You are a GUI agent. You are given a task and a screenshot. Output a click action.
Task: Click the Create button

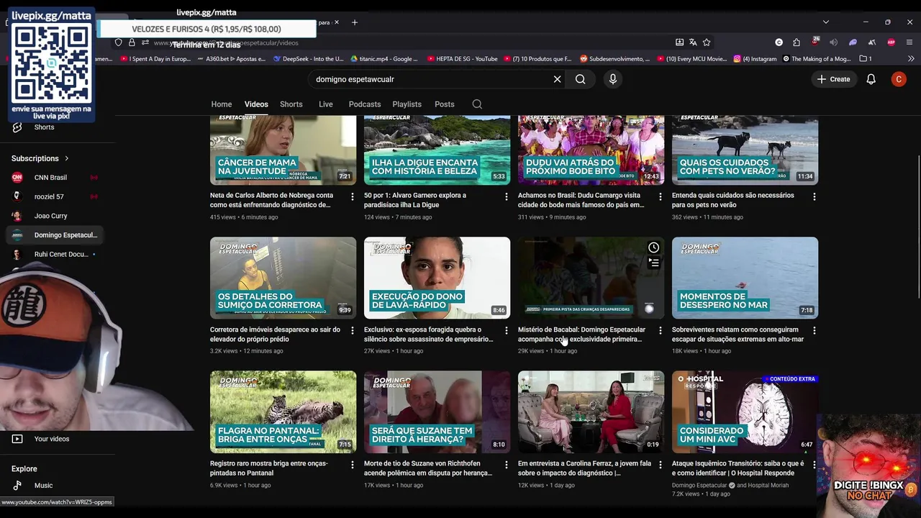pos(834,79)
